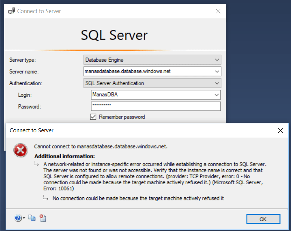
Task: Expand the Login dropdown arrow
Action: [217, 95]
